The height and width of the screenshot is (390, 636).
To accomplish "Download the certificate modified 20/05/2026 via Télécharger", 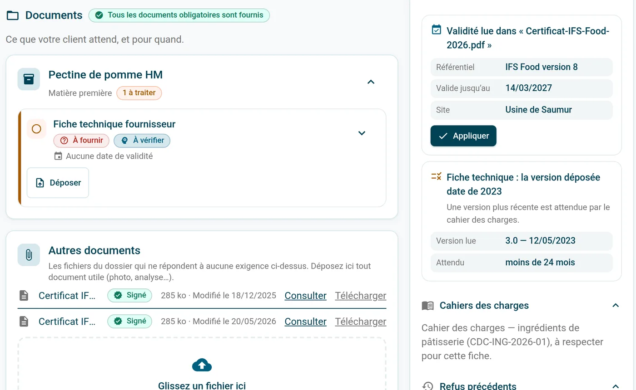I will [x=361, y=322].
